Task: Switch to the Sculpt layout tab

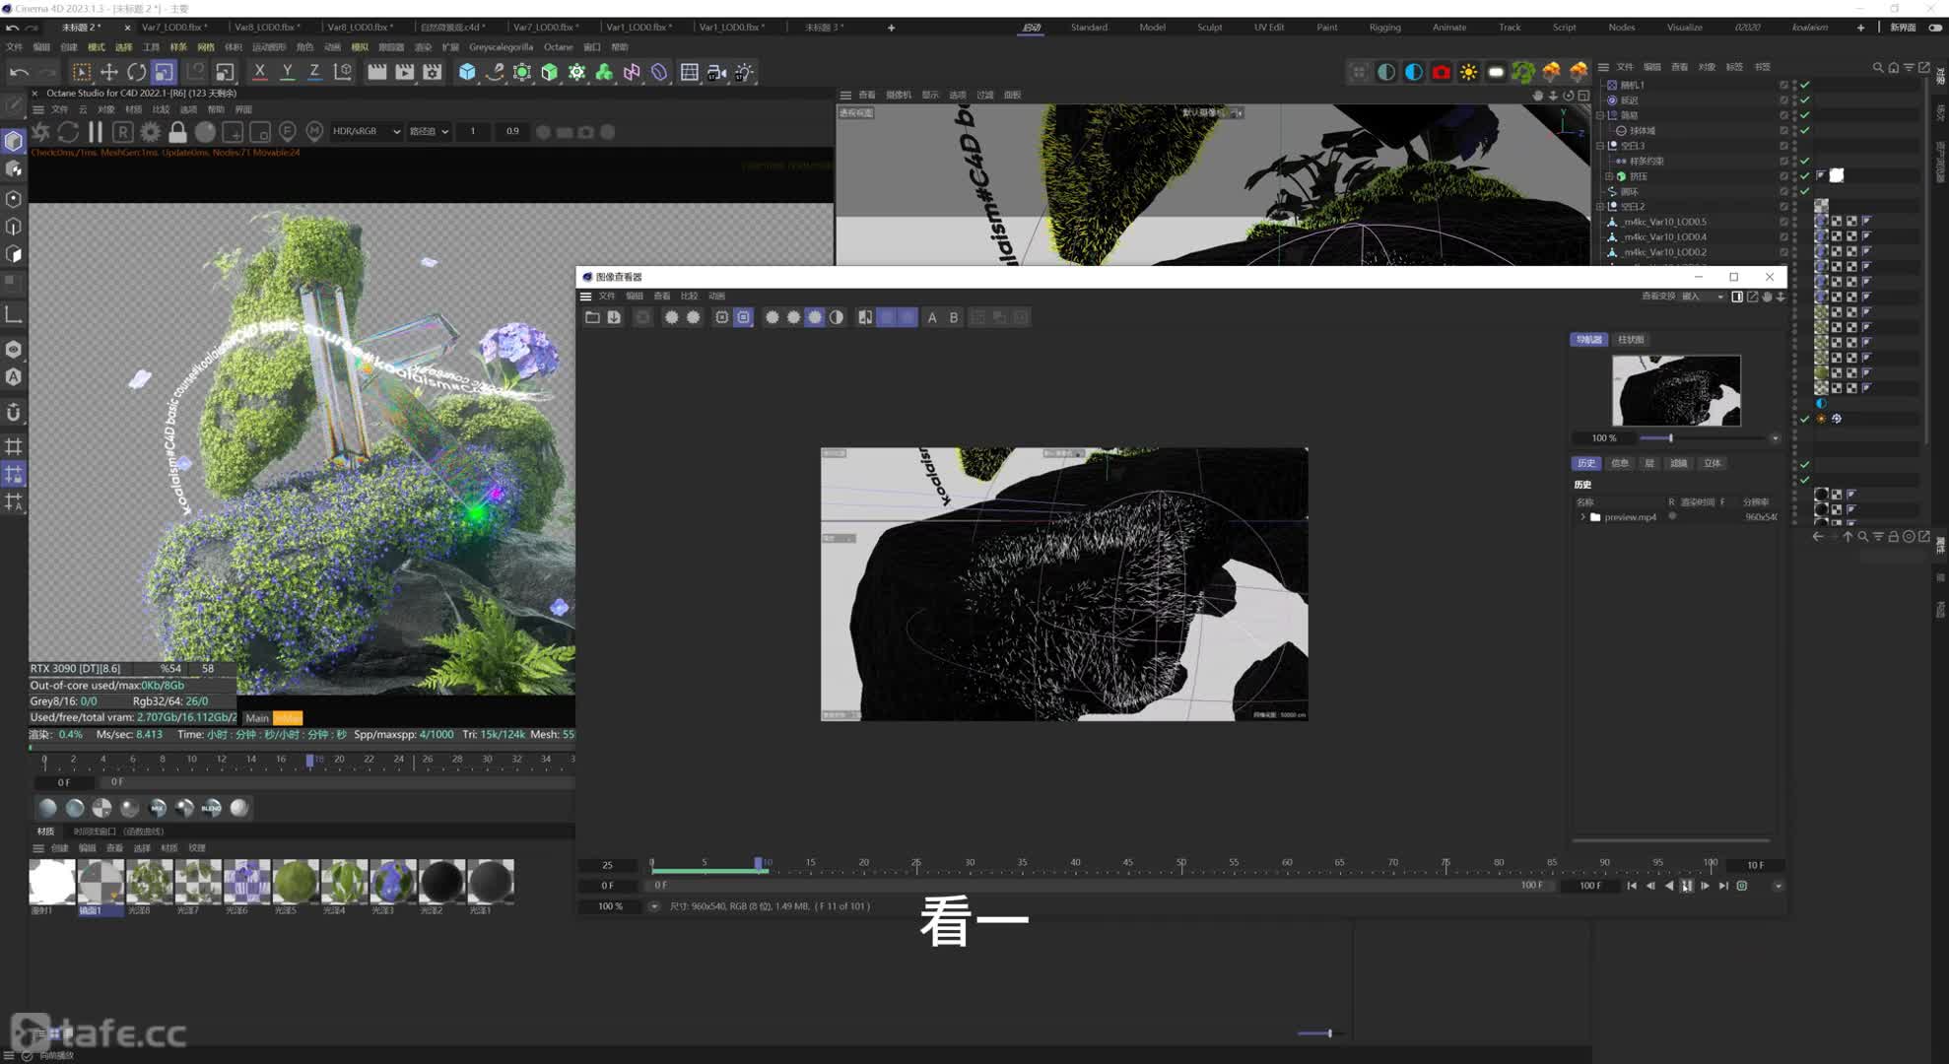Action: 1209,28
